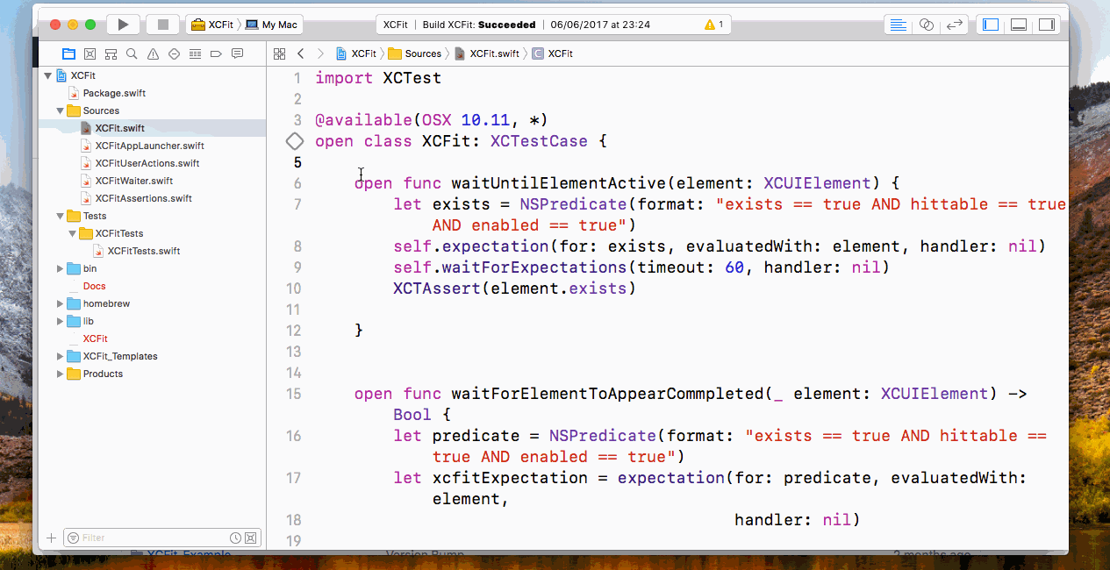Show the Debug area
Viewport: 1110px width, 570px height.
(1018, 24)
